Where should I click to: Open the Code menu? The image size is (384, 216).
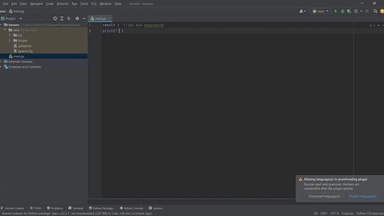point(50,4)
